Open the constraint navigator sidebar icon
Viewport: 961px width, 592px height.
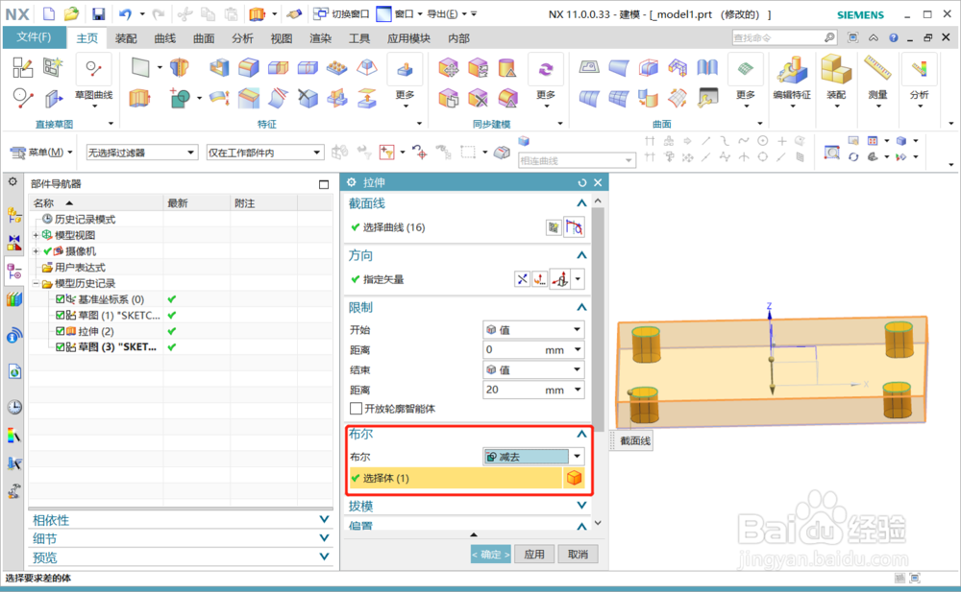(x=14, y=243)
